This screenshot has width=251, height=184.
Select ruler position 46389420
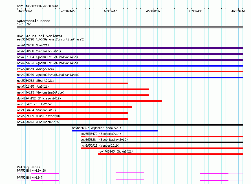[x=153, y=11]
